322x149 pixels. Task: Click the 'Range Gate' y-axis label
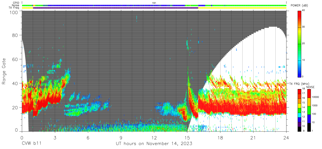point(4,71)
